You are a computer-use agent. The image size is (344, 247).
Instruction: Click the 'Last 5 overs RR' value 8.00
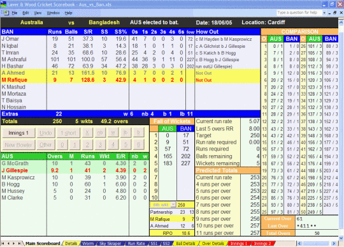pos(254,128)
